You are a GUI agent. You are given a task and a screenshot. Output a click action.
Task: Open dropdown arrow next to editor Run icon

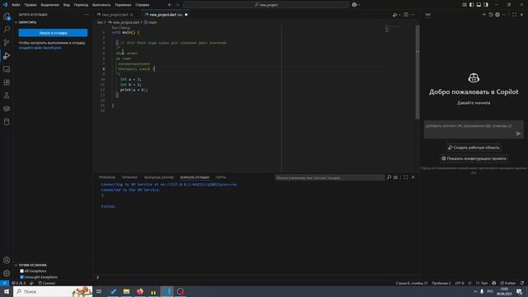click(x=399, y=15)
